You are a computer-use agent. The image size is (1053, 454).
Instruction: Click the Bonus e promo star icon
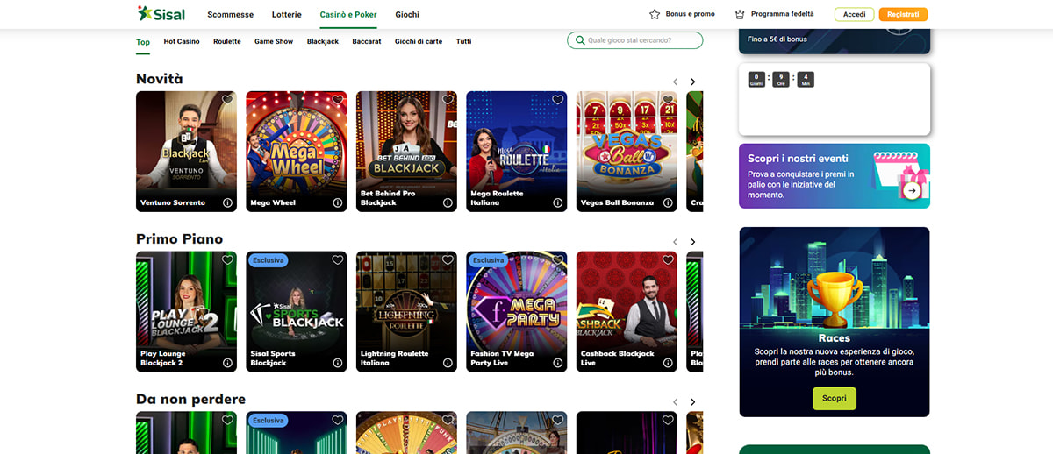point(655,14)
